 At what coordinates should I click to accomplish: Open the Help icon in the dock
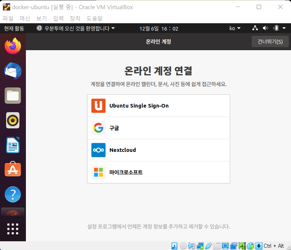13,194
